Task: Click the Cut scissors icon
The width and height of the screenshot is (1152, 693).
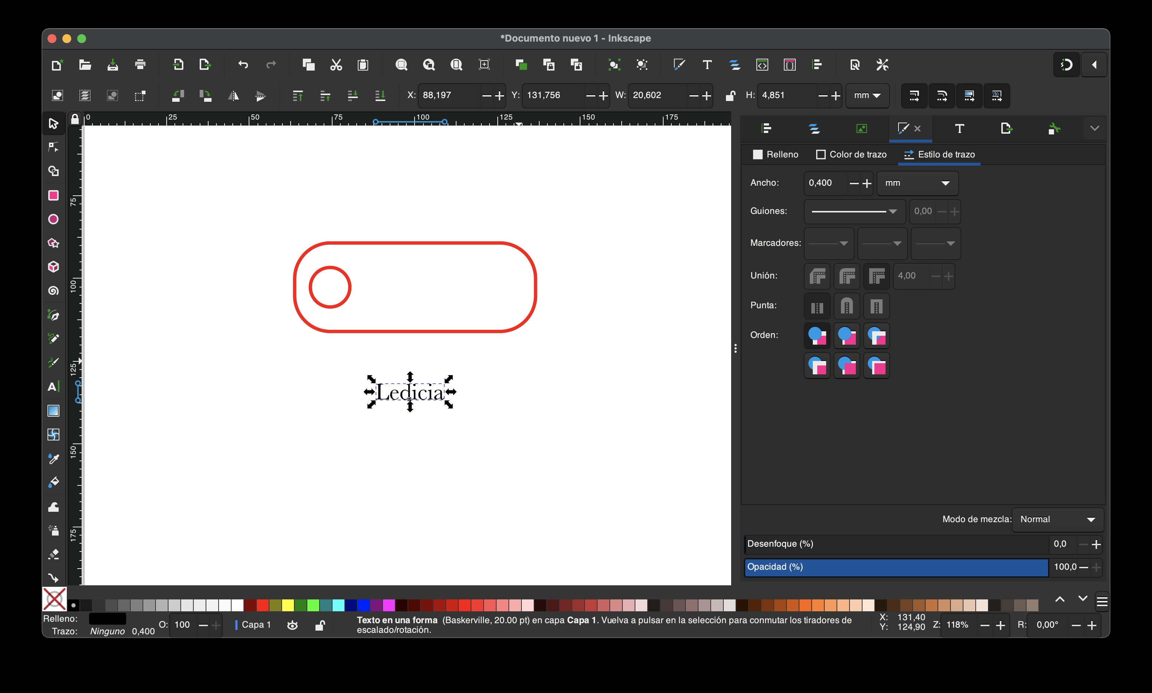Action: (336, 65)
